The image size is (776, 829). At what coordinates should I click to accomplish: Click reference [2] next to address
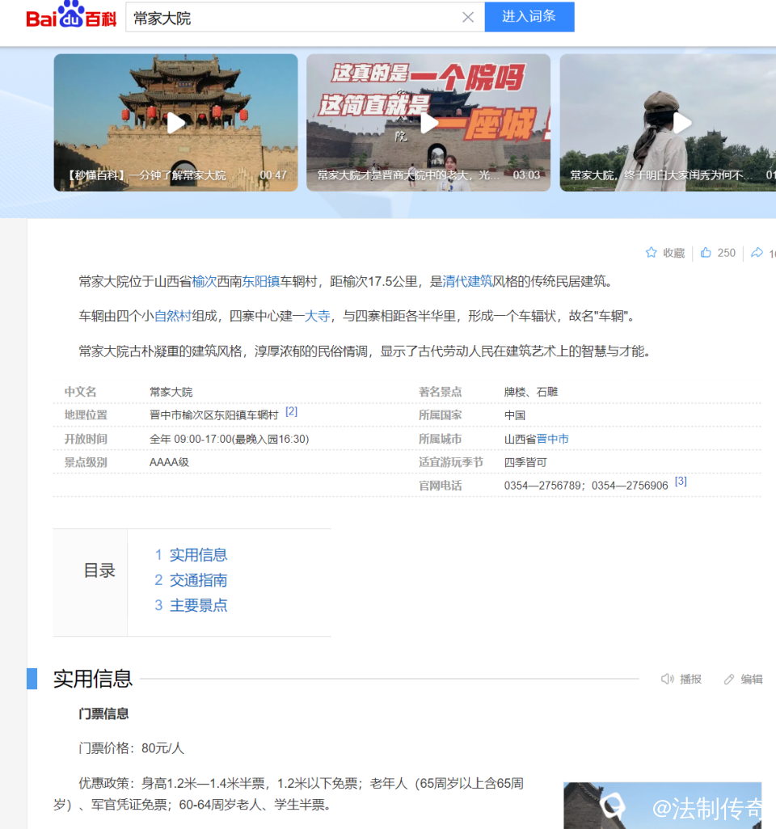coord(291,412)
